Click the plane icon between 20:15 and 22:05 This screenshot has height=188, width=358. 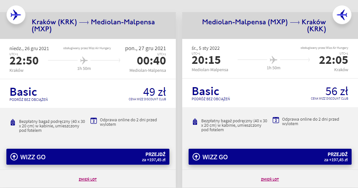(273, 60)
